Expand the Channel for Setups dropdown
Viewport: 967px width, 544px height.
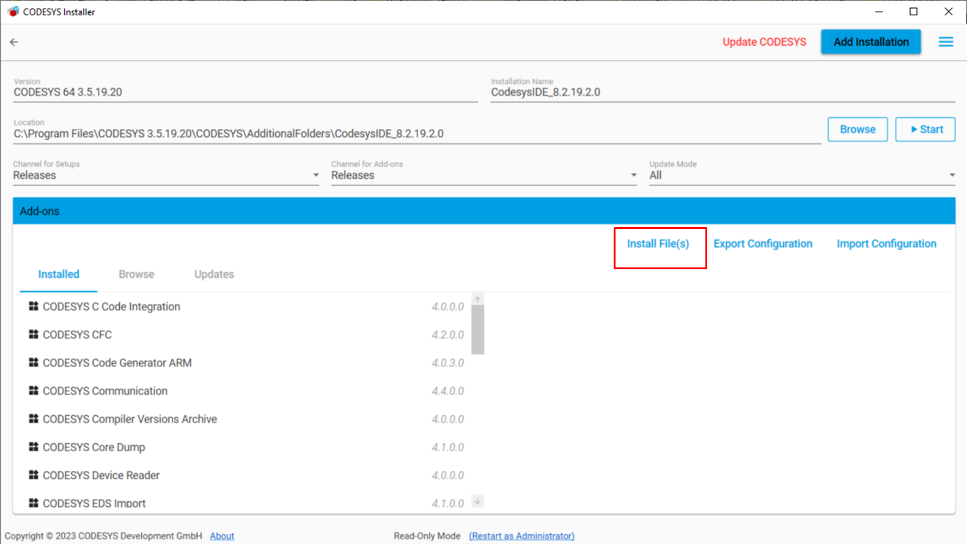pyautogui.click(x=315, y=175)
